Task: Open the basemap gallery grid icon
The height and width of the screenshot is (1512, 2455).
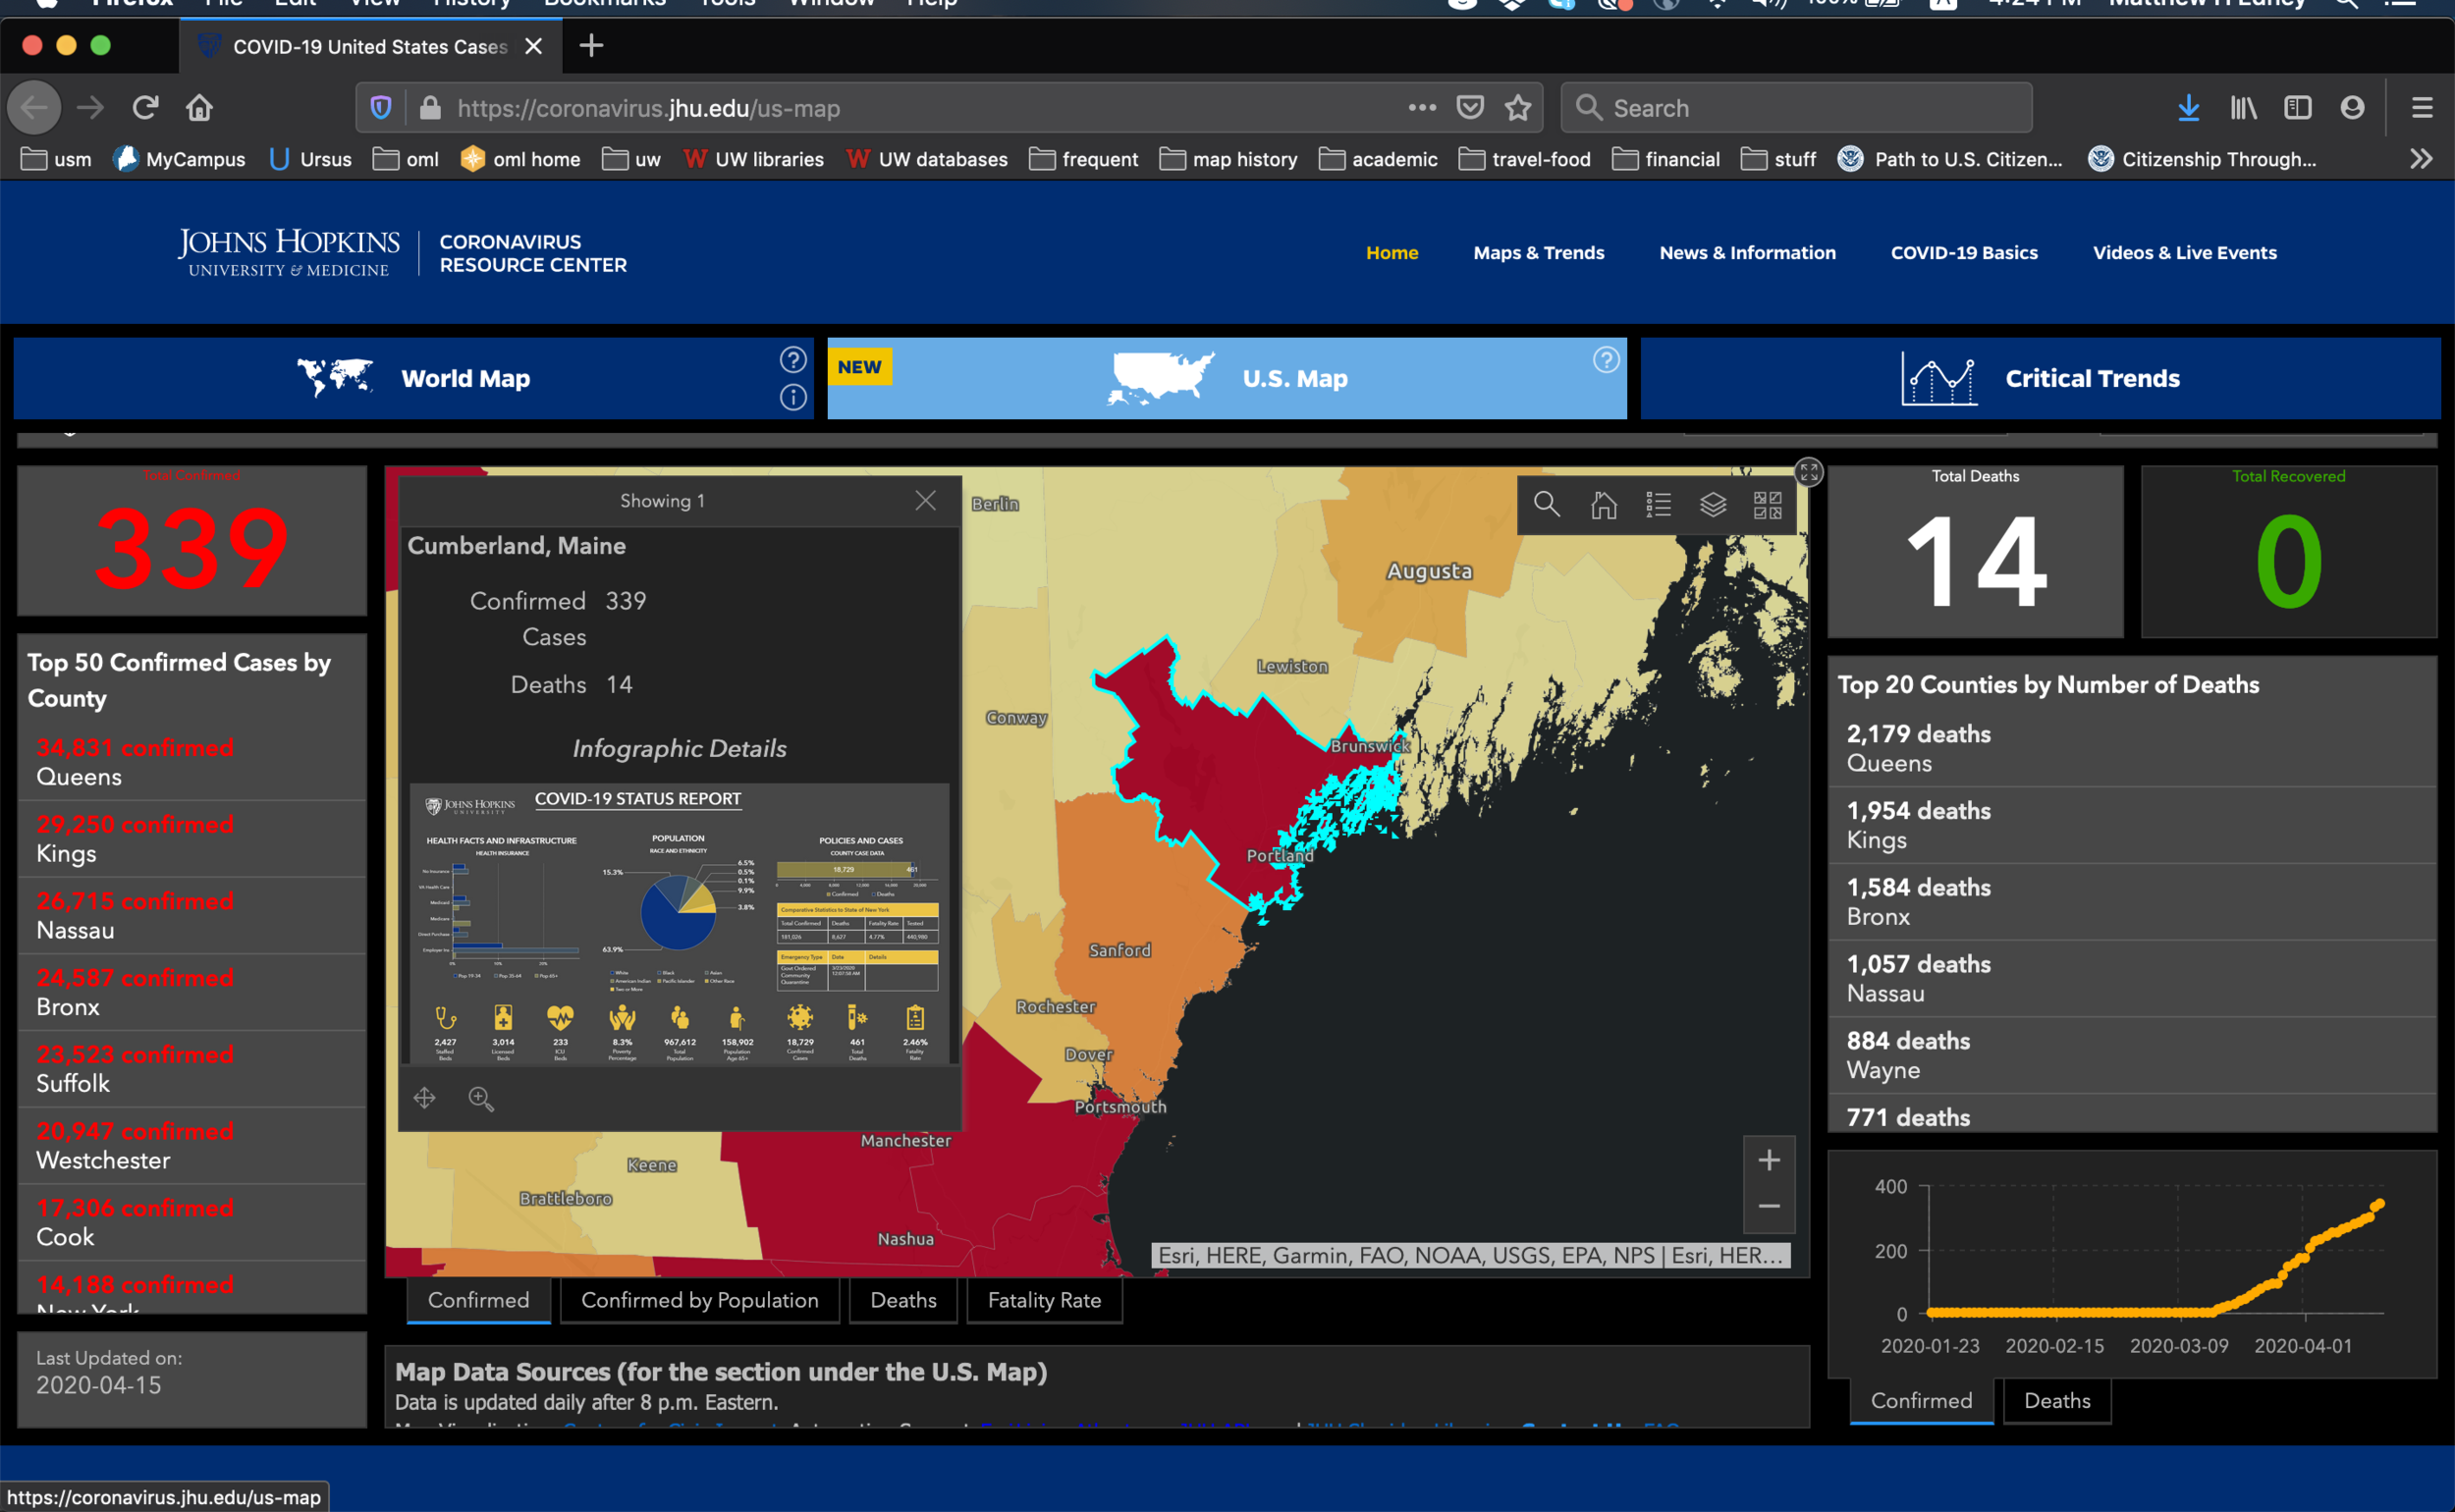Action: click(1767, 505)
